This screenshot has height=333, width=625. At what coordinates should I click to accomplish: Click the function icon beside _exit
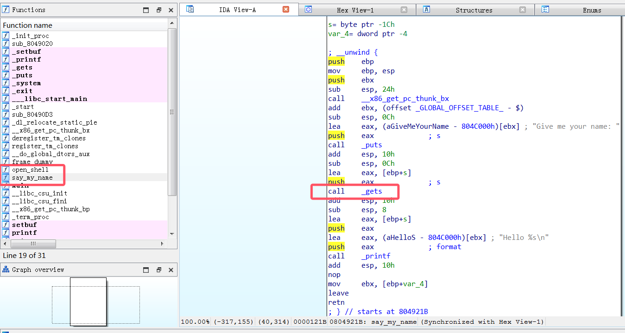click(x=6, y=91)
